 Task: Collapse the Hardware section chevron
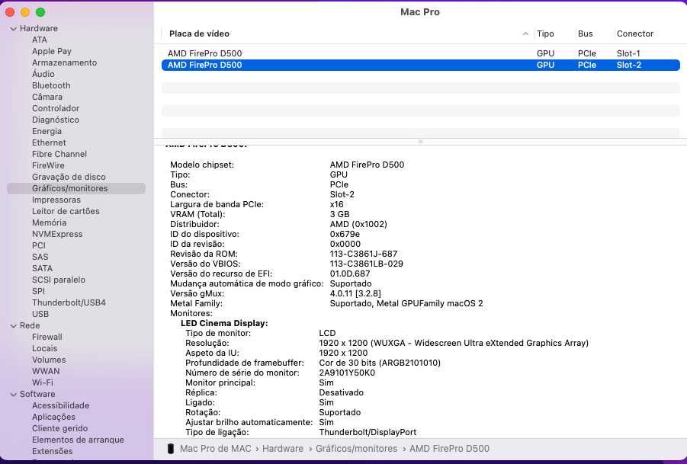[14, 28]
